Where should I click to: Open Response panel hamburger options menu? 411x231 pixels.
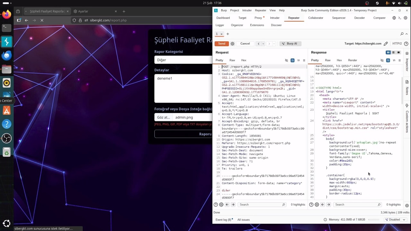tap(399, 60)
